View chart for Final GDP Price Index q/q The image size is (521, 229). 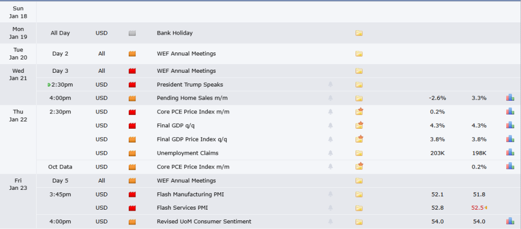[510, 139]
